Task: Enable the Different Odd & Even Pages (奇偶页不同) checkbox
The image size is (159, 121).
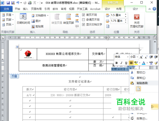Action: click(84, 20)
